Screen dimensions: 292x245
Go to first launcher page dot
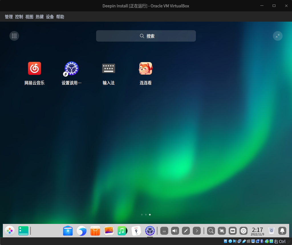point(142,215)
